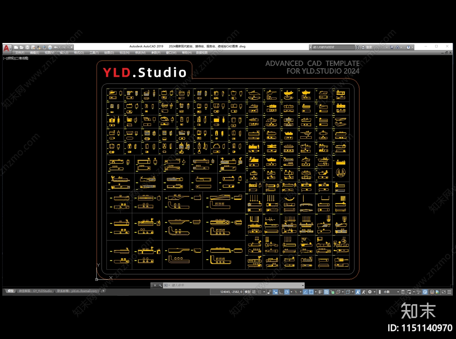The height and width of the screenshot is (339, 456).
Task: Open the 视图(V) menu
Action: 49,53
